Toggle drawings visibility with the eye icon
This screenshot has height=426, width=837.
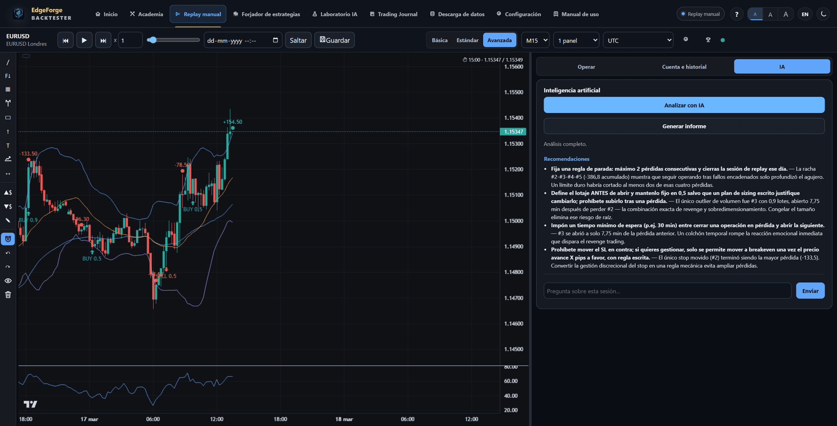(x=8, y=281)
